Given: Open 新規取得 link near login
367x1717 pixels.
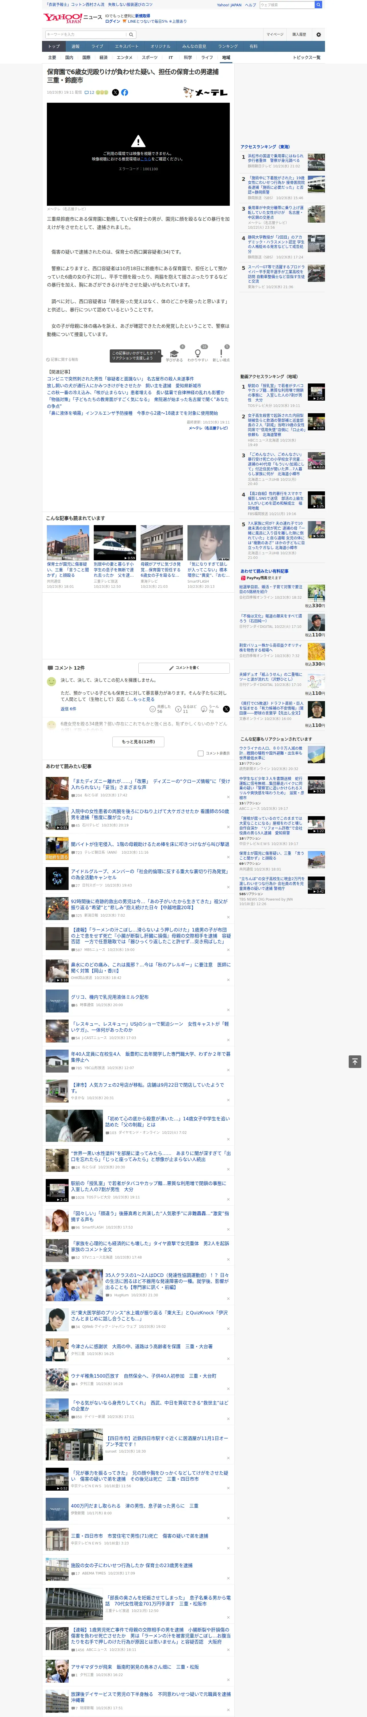Looking at the screenshot, I should click(x=143, y=16).
